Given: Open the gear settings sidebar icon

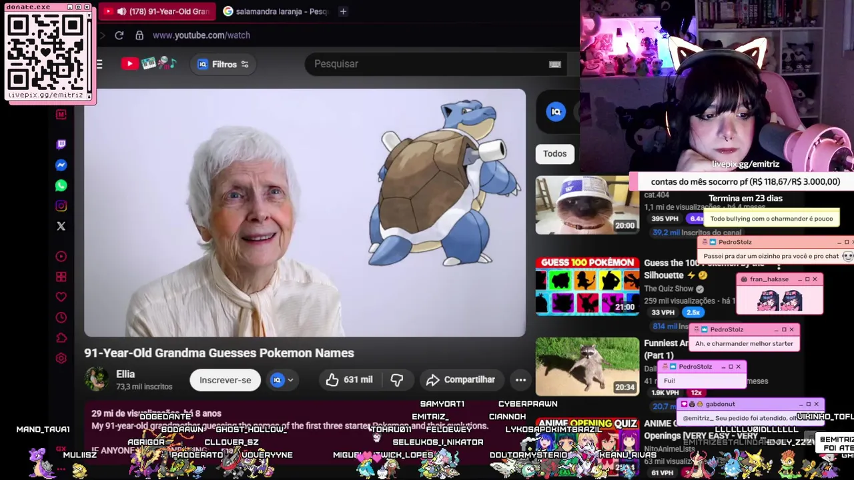Looking at the screenshot, I should 61,358.
